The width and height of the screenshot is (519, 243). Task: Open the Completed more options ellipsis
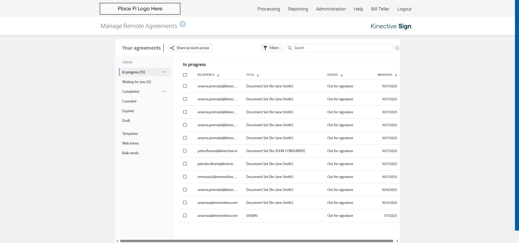point(164,91)
